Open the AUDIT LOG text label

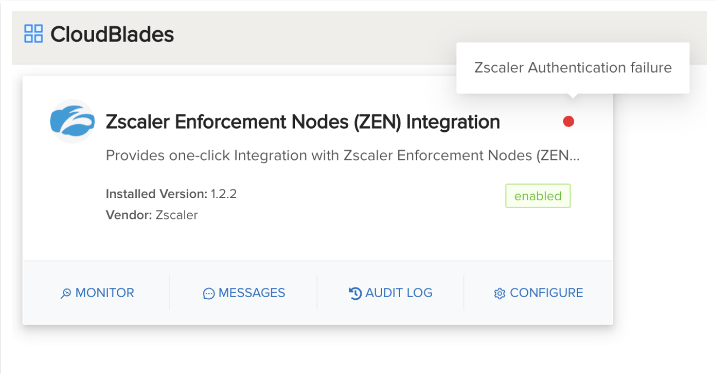[399, 293]
